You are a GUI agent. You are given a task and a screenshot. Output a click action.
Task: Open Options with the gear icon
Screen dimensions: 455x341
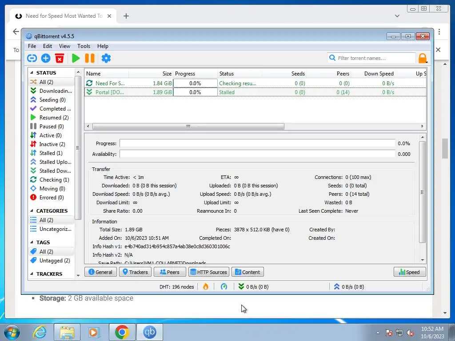tap(106, 58)
